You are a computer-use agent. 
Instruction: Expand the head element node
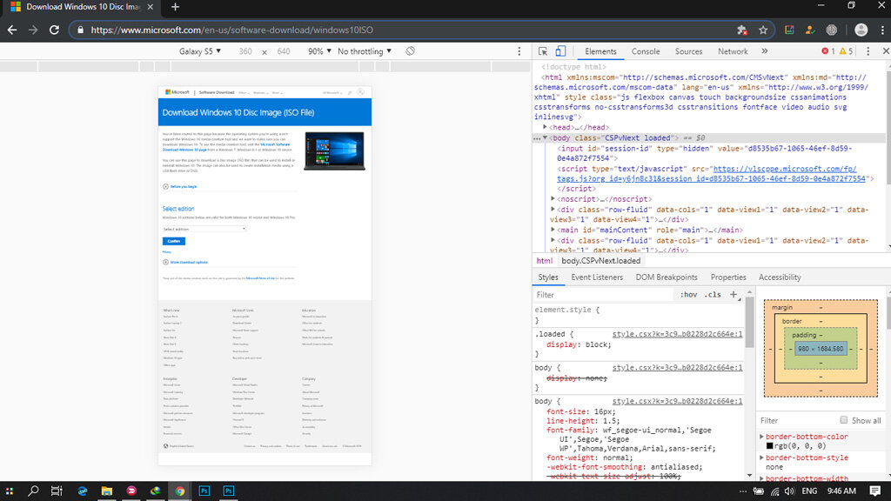[545, 127]
